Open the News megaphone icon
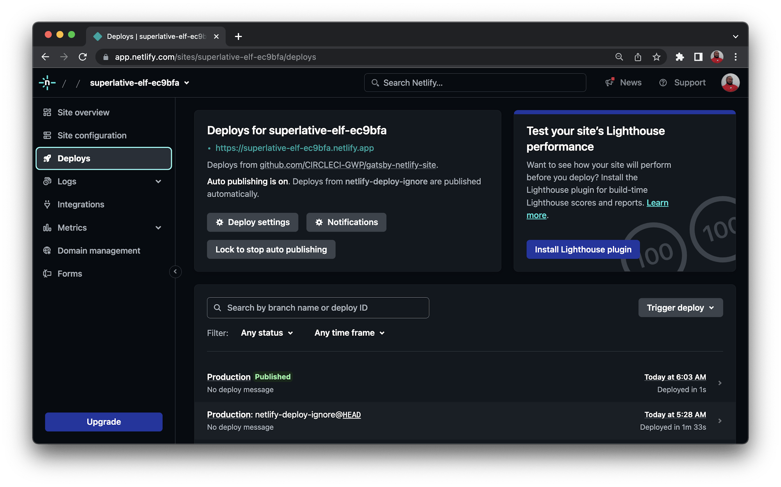Viewport: 781px width, 487px height. 609,82
